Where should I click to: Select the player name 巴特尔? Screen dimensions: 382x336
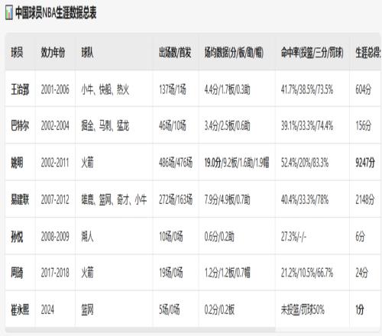pos(20,126)
